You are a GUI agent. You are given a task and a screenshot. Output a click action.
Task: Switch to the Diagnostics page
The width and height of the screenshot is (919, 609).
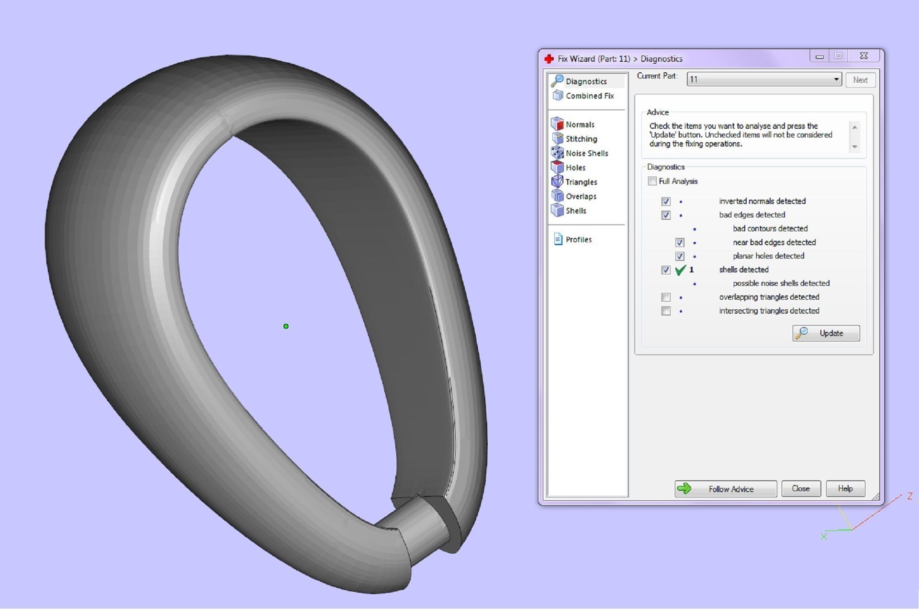(x=585, y=81)
